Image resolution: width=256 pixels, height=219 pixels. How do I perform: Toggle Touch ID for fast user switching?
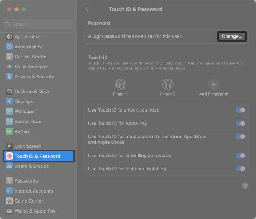click(x=241, y=169)
